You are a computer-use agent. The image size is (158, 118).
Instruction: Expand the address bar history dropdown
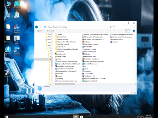pos(108,27)
